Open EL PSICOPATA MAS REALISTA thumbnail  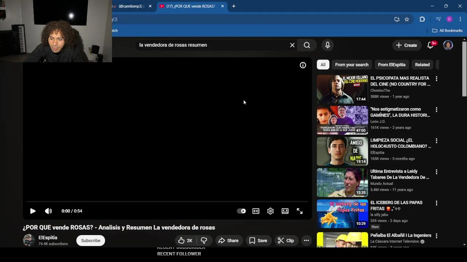[x=342, y=89]
